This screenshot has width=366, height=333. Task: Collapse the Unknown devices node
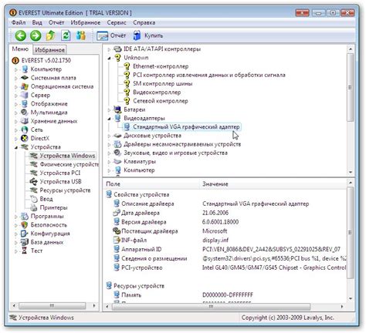[109, 58]
